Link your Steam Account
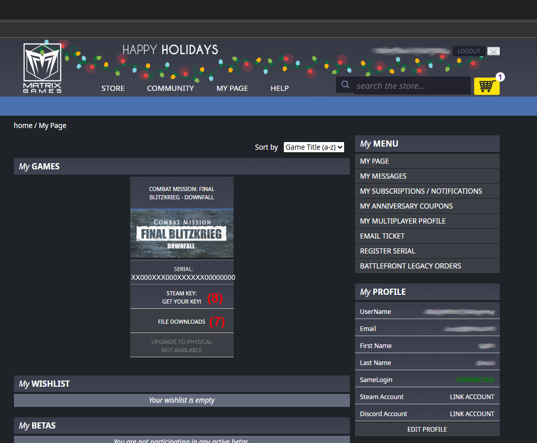The width and height of the screenshot is (537, 443). pyautogui.click(x=472, y=397)
